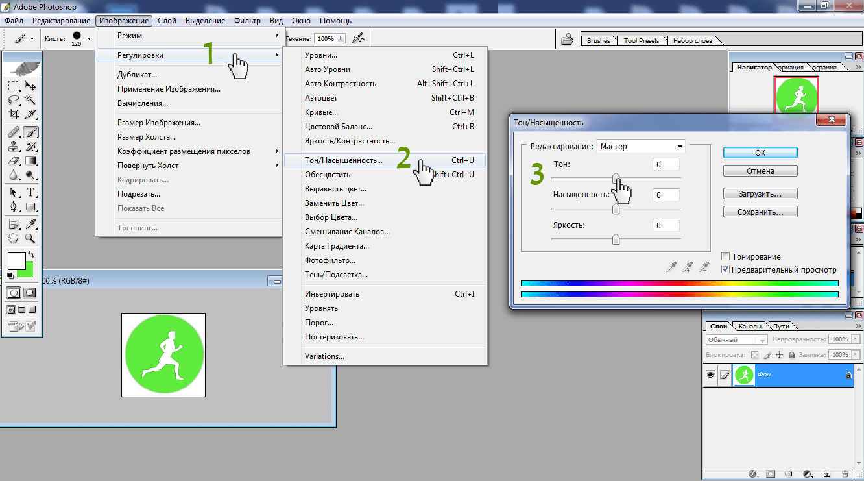Screen dimensions: 864x481
Task: Select the Eraser tool
Action: tap(14, 160)
